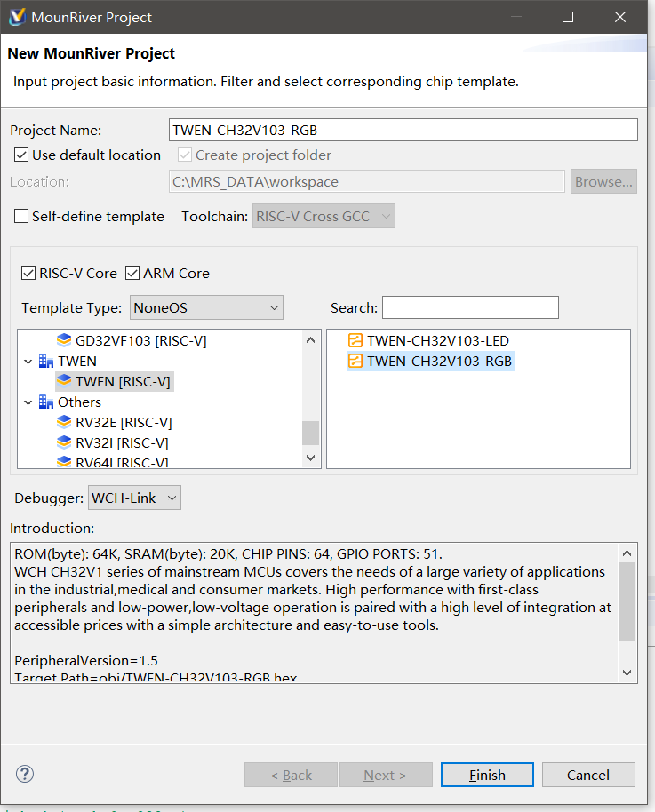This screenshot has width=655, height=812.
Task: Click the GD32VF103 chip series icon
Action: tap(64, 340)
